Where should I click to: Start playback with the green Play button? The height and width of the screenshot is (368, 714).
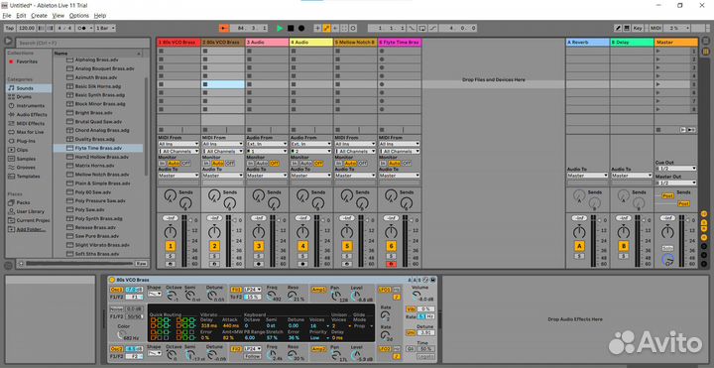(x=280, y=28)
